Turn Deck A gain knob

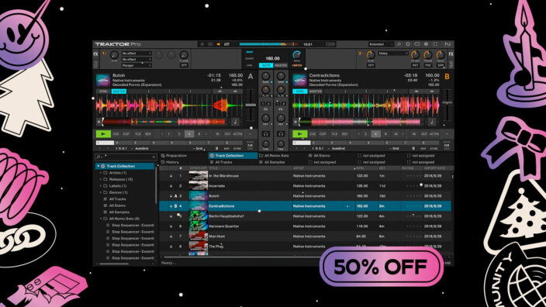(266, 76)
